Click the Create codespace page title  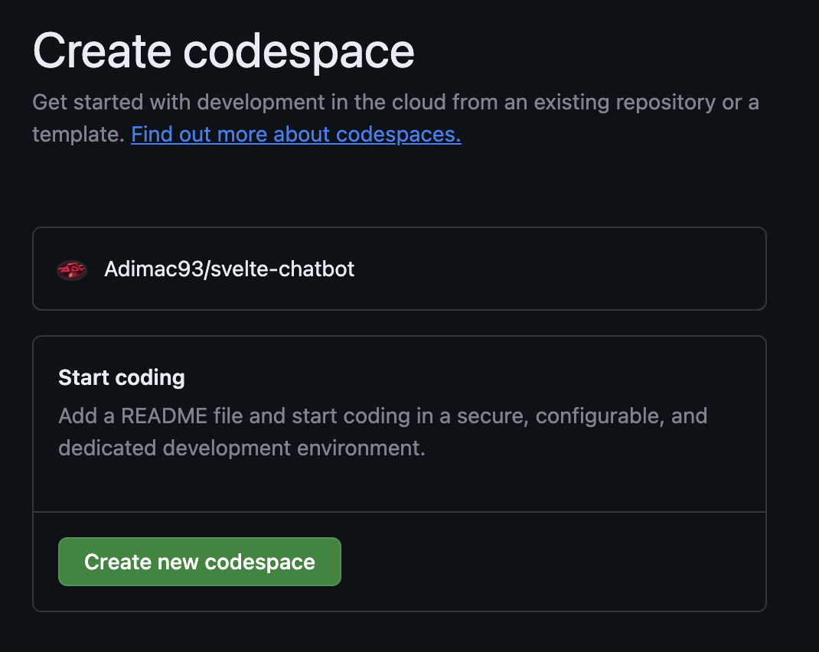pyautogui.click(x=224, y=51)
